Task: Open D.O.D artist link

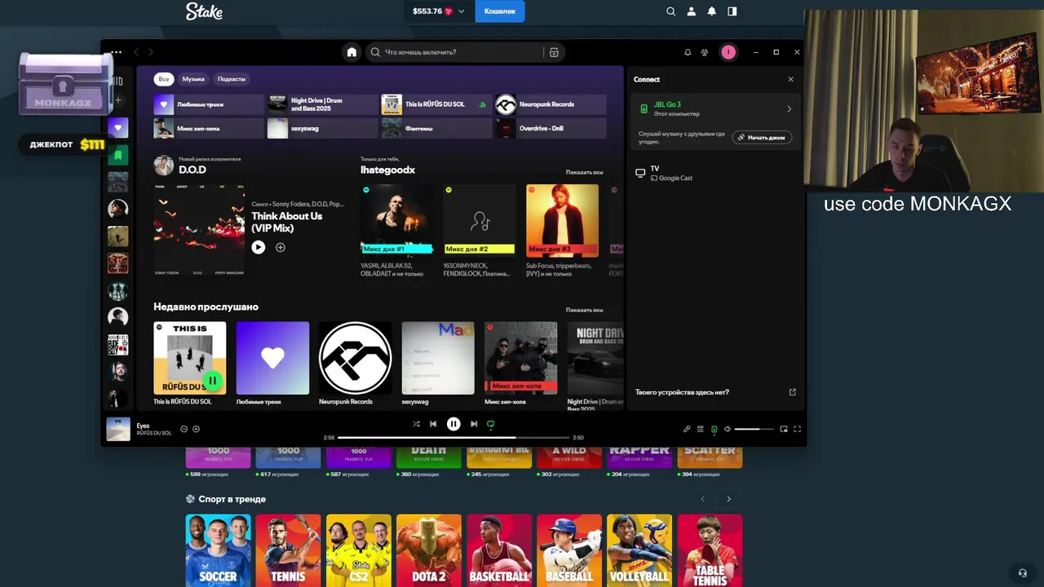Action: click(192, 170)
